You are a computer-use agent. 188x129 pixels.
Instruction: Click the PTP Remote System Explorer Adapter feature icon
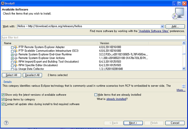coord(16,47)
